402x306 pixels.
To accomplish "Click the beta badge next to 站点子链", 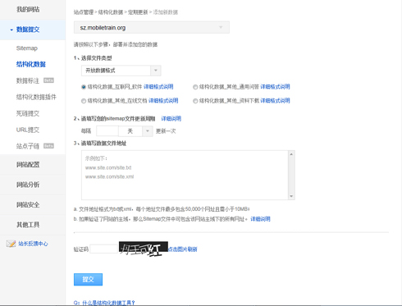I will click(48, 146).
